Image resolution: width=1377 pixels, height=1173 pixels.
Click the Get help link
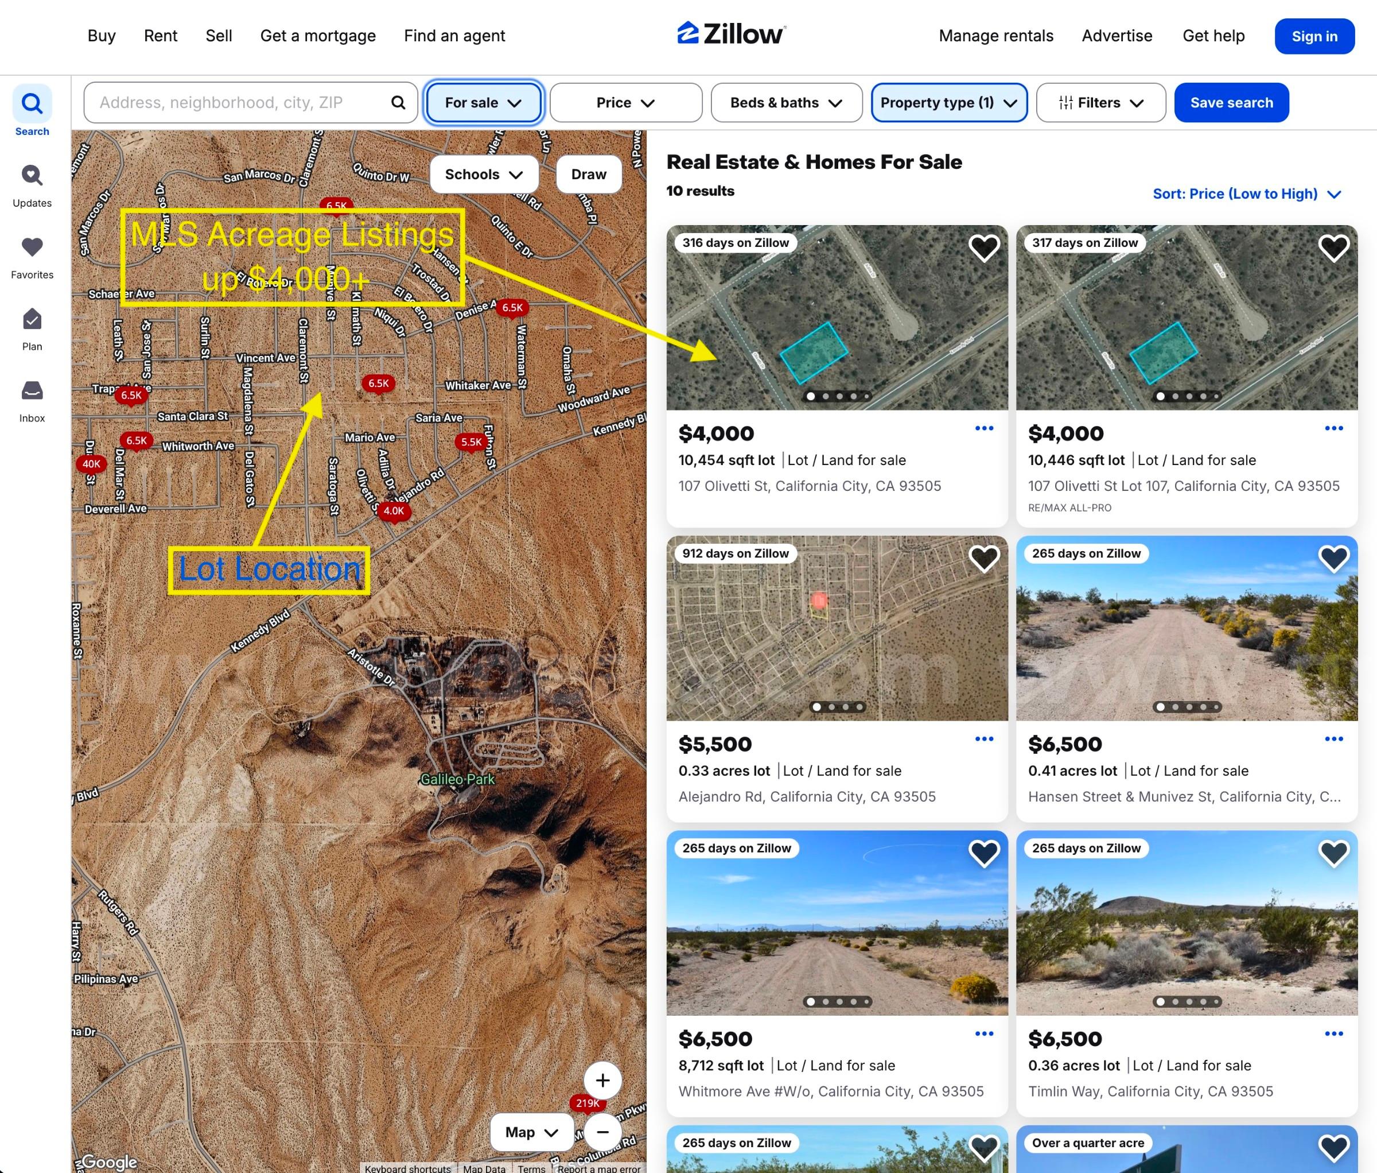pyautogui.click(x=1213, y=35)
